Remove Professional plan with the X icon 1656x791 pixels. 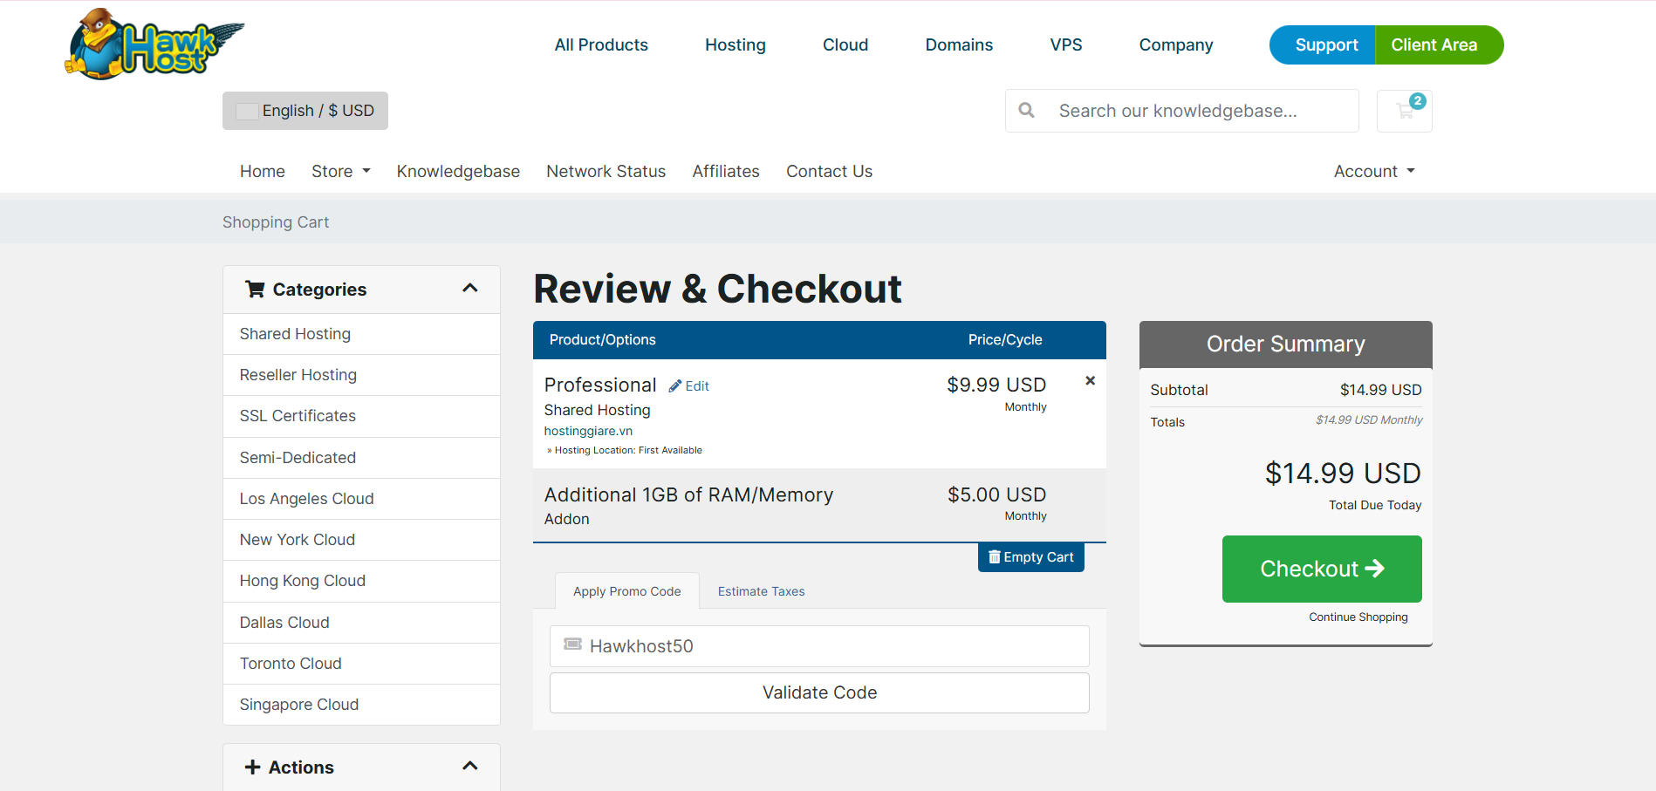[1090, 381]
